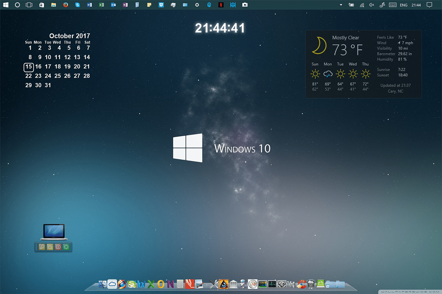
Task: Launch Excel from the top taskbar
Action: 101,5
